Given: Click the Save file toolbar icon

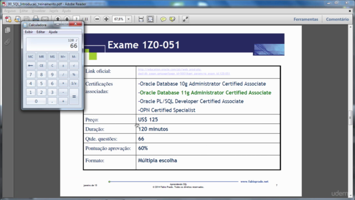Looking at the screenshot, I should [x=27, y=19].
